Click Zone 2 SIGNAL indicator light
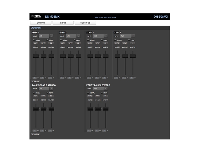The image size is (202, 152). click(x=61, y=40)
